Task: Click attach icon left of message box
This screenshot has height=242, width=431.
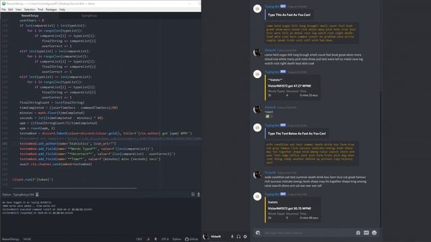Action: click(258, 233)
